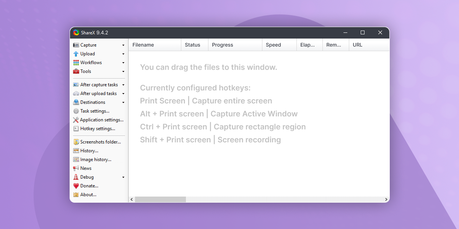Open Hotkey settings
459x229 pixels.
pos(99,129)
